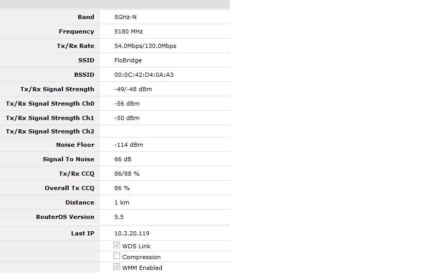Select the -49/-48 dBm signal strength value
The image size is (422, 273).
[133, 89]
